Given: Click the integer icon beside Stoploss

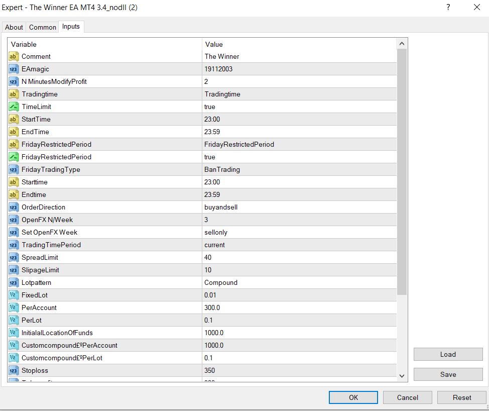Looking at the screenshot, I should click(x=14, y=371).
